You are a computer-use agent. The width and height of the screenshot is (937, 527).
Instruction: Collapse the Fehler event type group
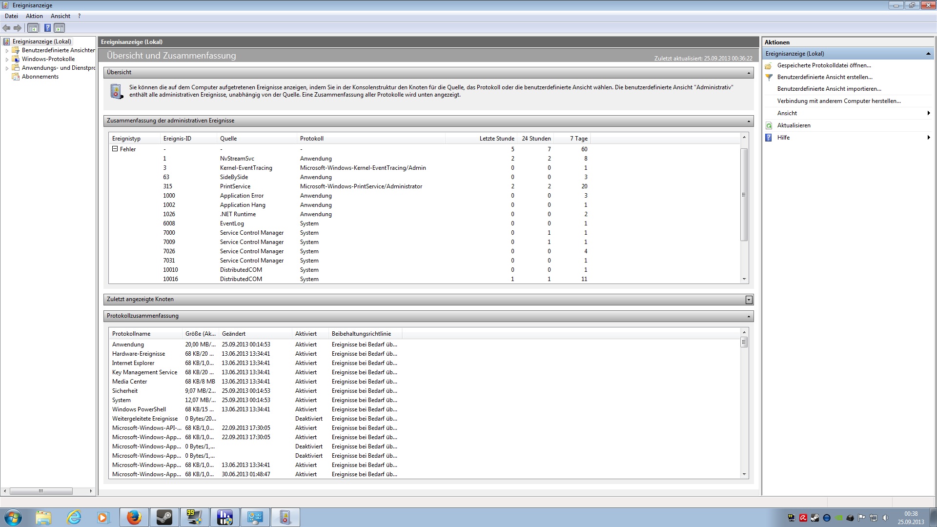point(115,149)
